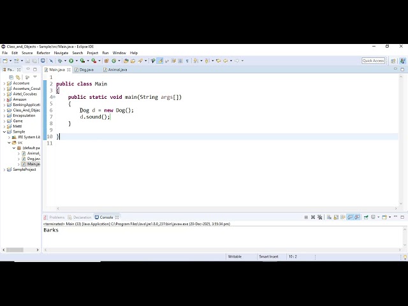Viewport: 408px width, 306px height.
Task: Open the Debug button dropdown arrow
Action: 65,61
